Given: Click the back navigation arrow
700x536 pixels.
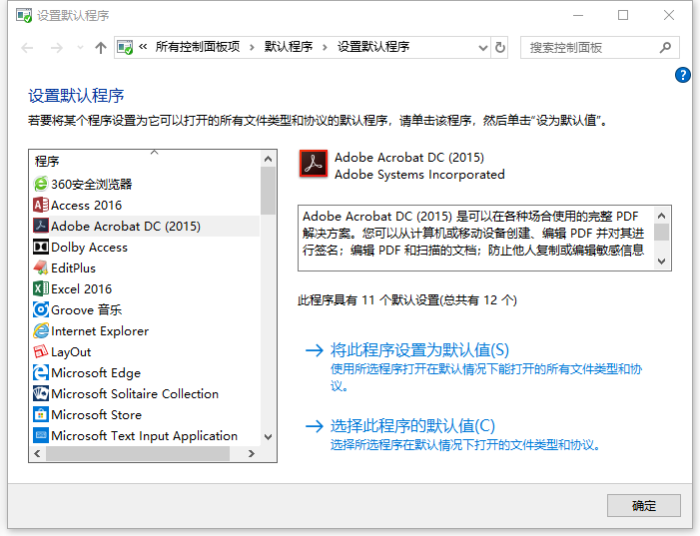Looking at the screenshot, I should tap(27, 47).
